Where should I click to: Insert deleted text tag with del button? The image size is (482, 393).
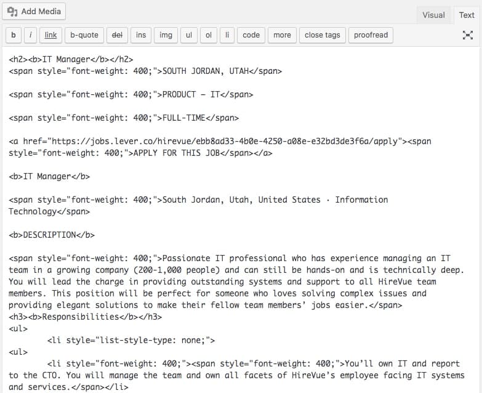click(117, 35)
